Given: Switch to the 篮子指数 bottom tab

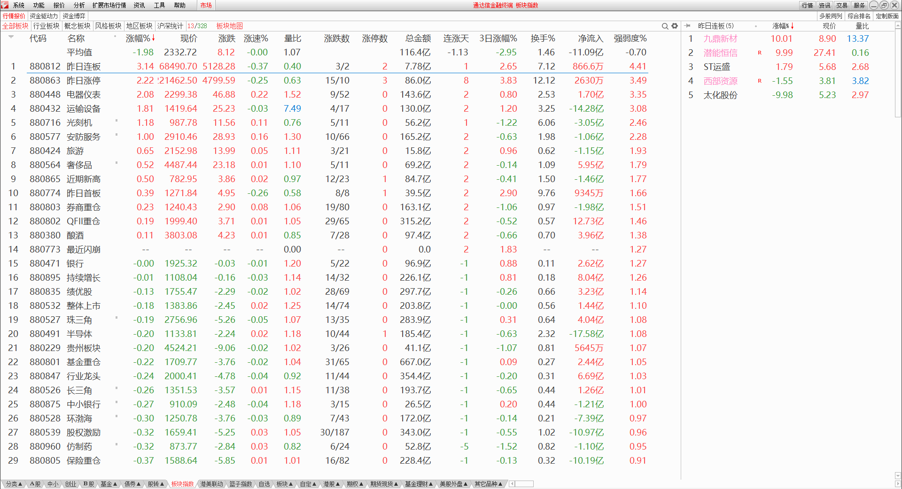Looking at the screenshot, I should [x=241, y=484].
